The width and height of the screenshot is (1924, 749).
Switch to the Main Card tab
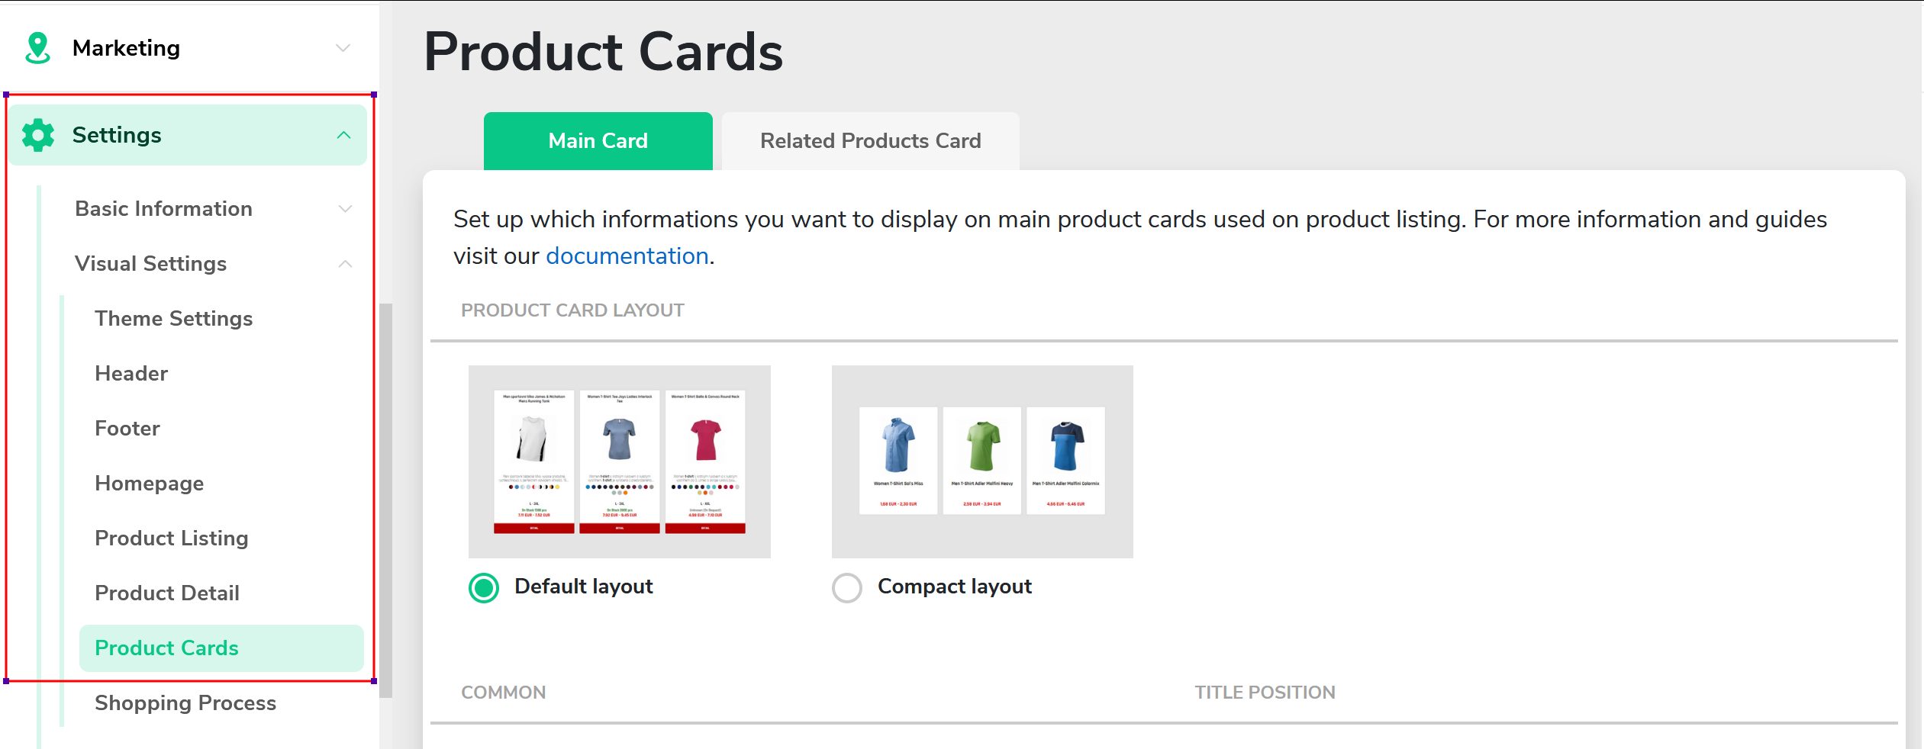pyautogui.click(x=598, y=141)
